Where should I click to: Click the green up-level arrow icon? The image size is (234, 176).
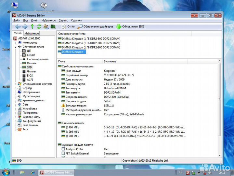(32, 27)
